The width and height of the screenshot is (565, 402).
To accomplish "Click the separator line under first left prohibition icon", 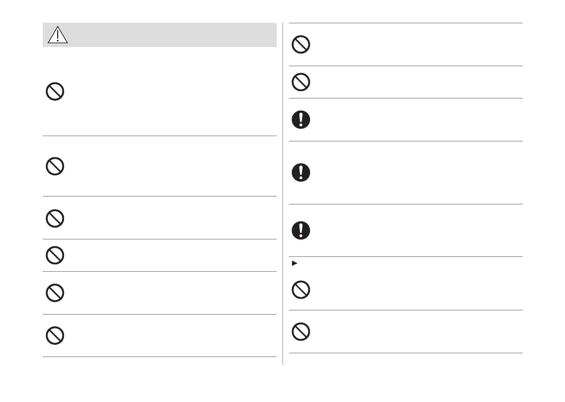I will (x=159, y=136).
